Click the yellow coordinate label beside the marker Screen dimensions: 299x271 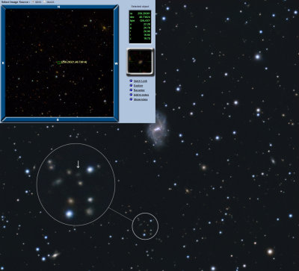(74, 62)
